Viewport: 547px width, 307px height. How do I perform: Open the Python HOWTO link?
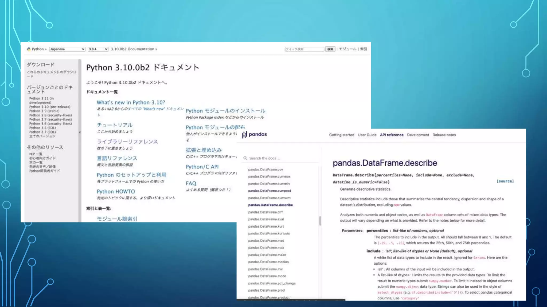click(116, 191)
